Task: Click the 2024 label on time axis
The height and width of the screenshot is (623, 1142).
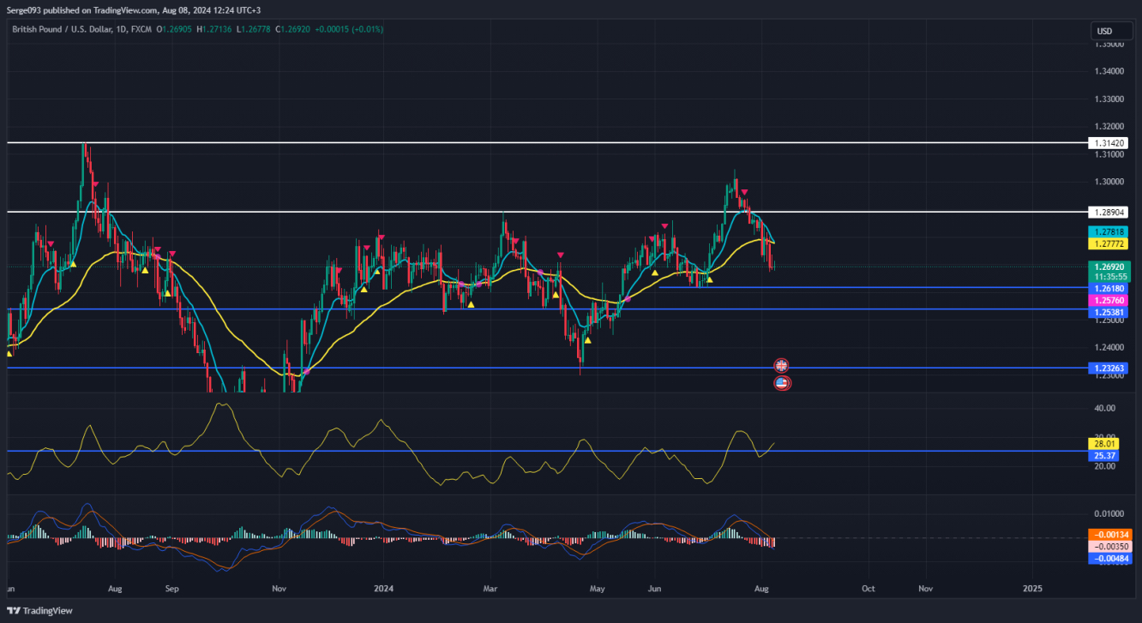Action: (384, 590)
